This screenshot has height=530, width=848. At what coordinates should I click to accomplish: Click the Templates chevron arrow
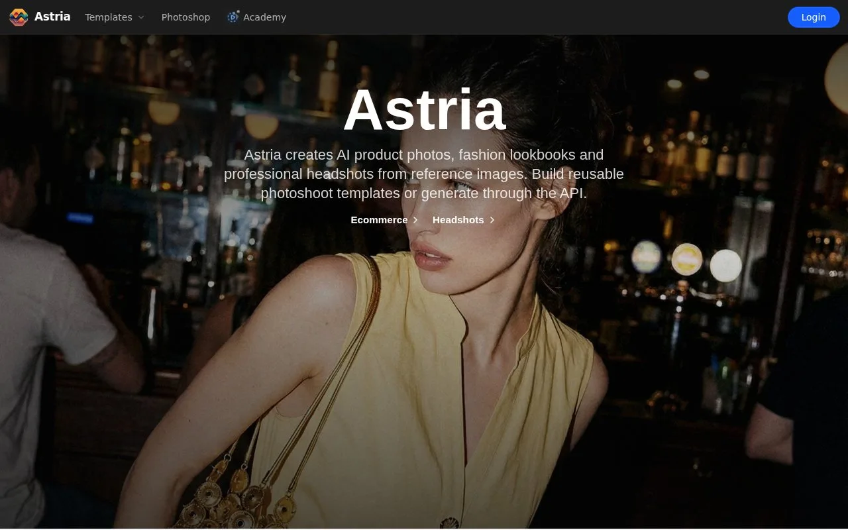[141, 17]
